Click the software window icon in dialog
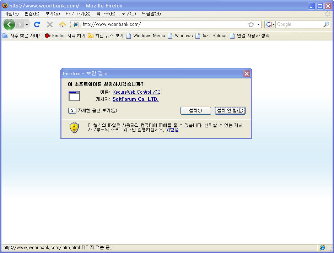The image size is (334, 253). (x=74, y=96)
